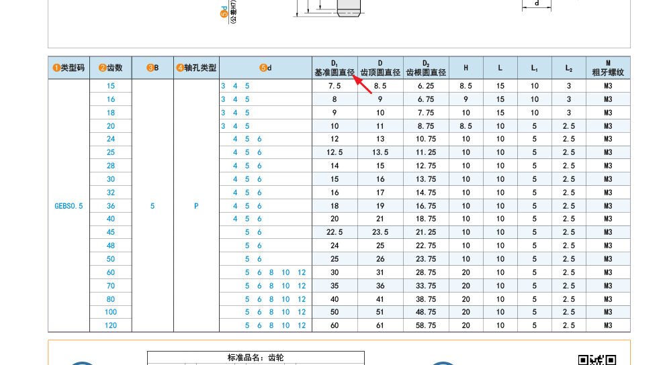Choose tooth count 48
This screenshot has height=365, width=663.
click(111, 246)
